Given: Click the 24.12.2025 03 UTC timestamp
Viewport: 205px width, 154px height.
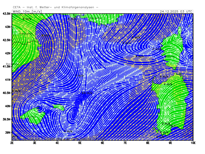Looking at the screenshot, I should [176, 12].
